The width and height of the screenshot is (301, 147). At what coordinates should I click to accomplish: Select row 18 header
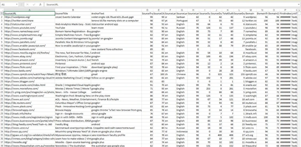point(2,74)
